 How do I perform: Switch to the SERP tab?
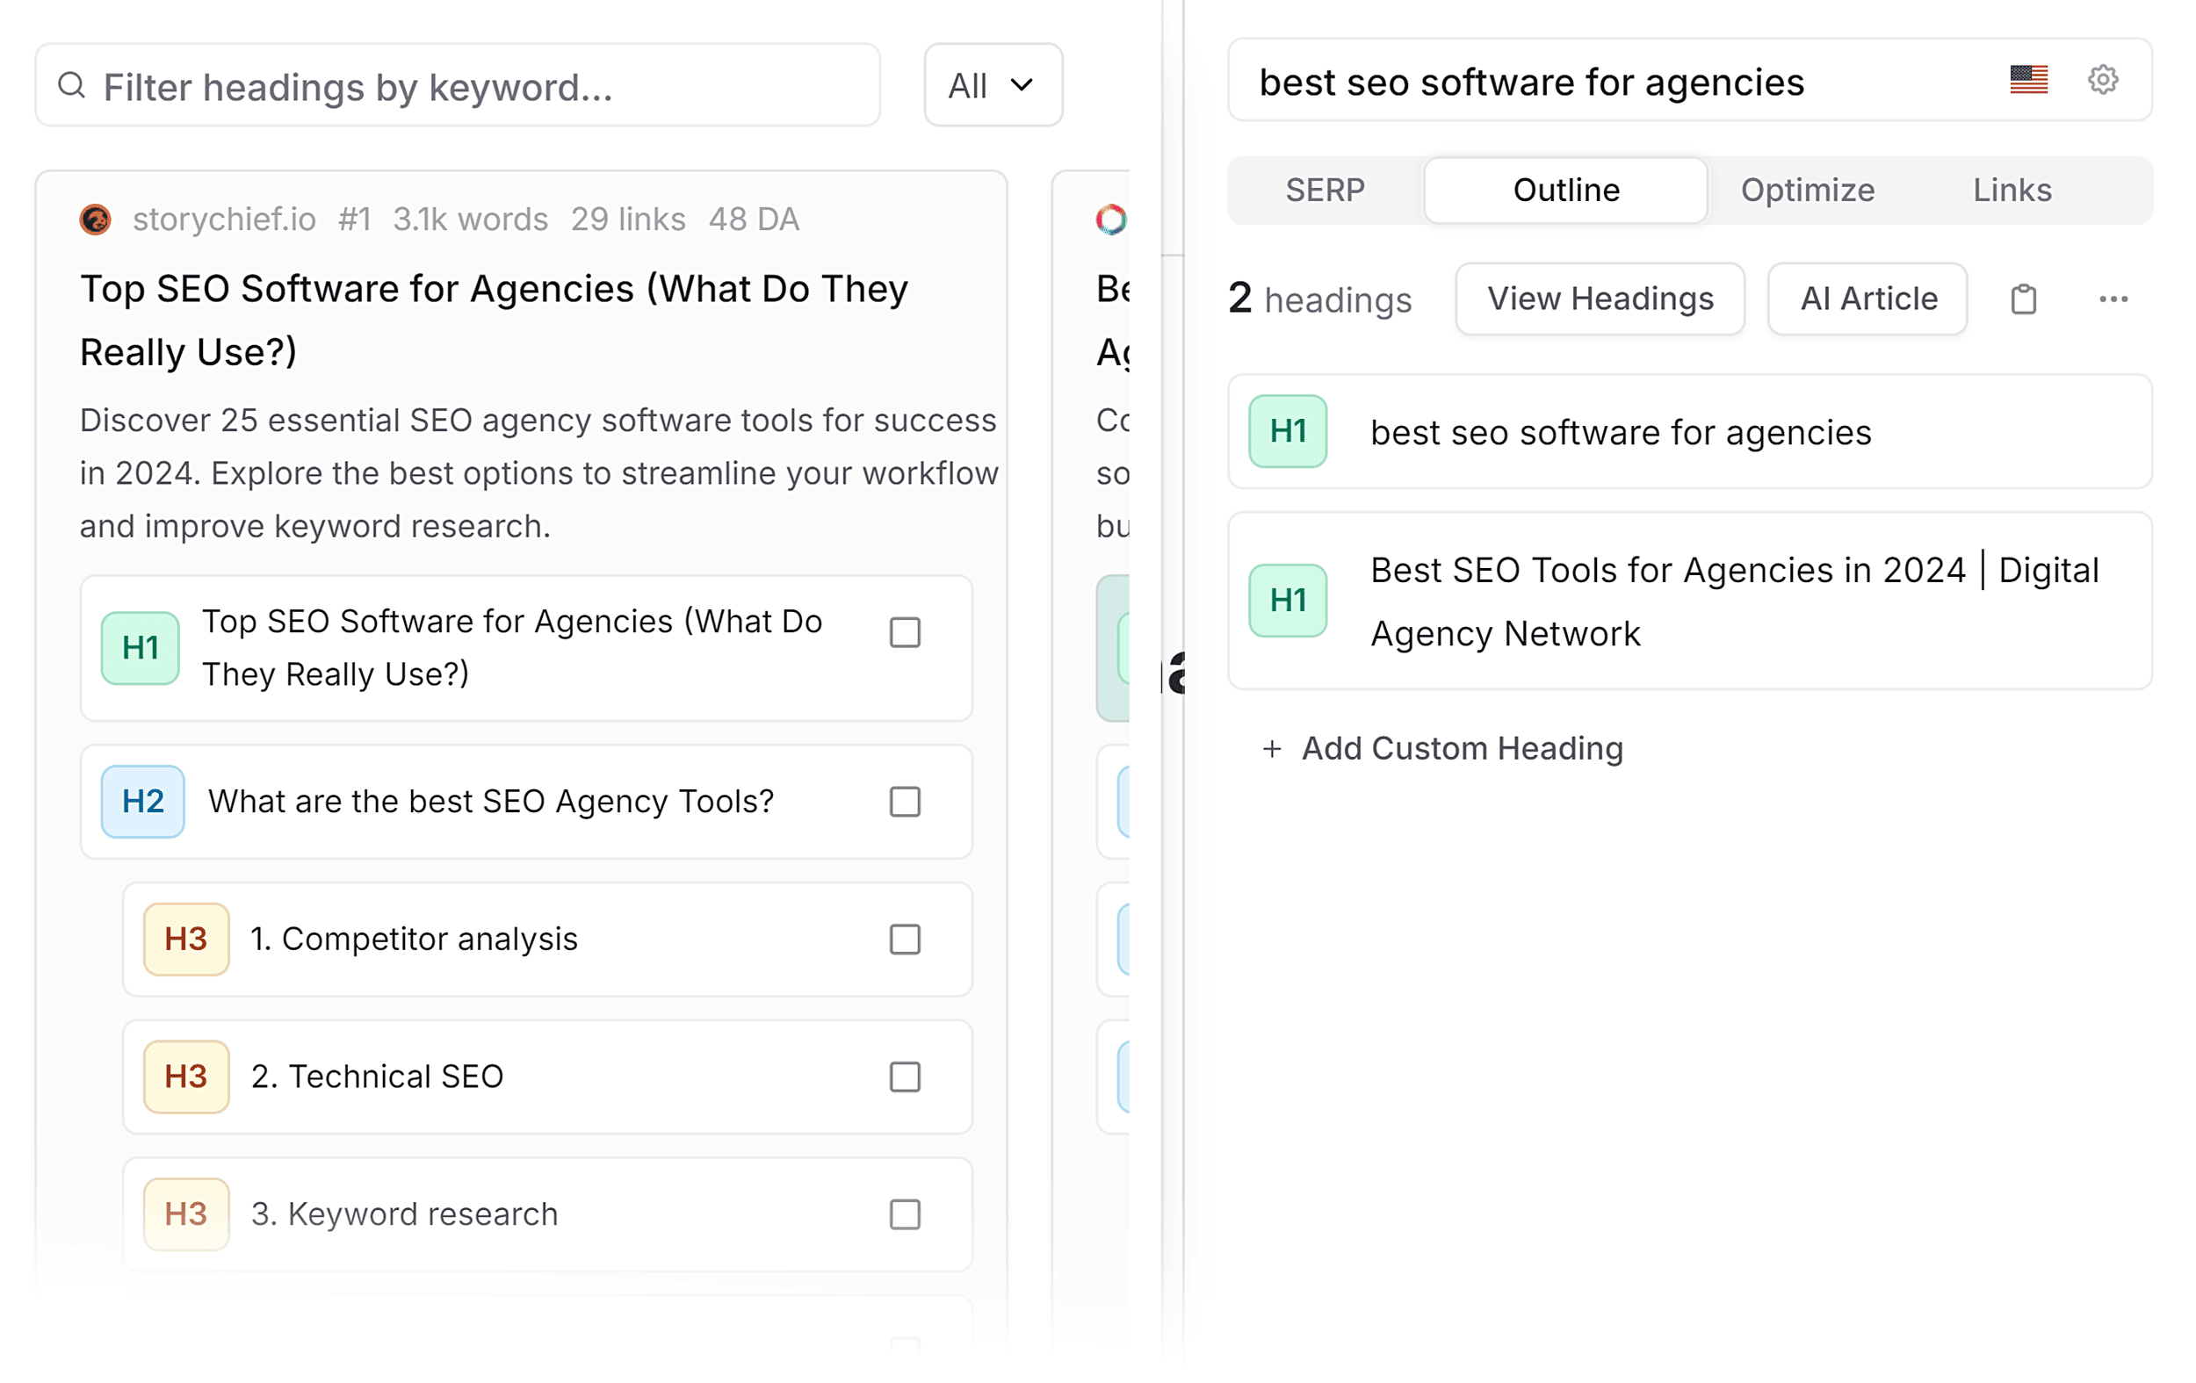coord(1324,191)
